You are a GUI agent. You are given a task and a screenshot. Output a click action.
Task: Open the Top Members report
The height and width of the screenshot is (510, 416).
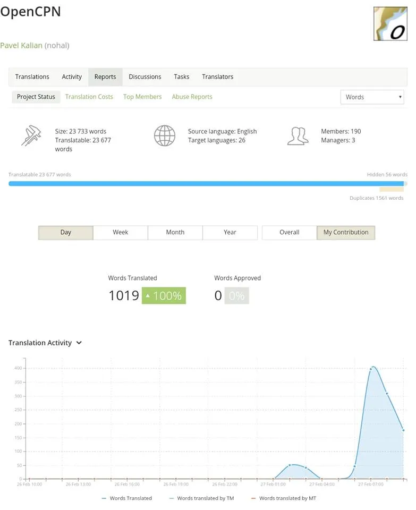pyautogui.click(x=142, y=97)
